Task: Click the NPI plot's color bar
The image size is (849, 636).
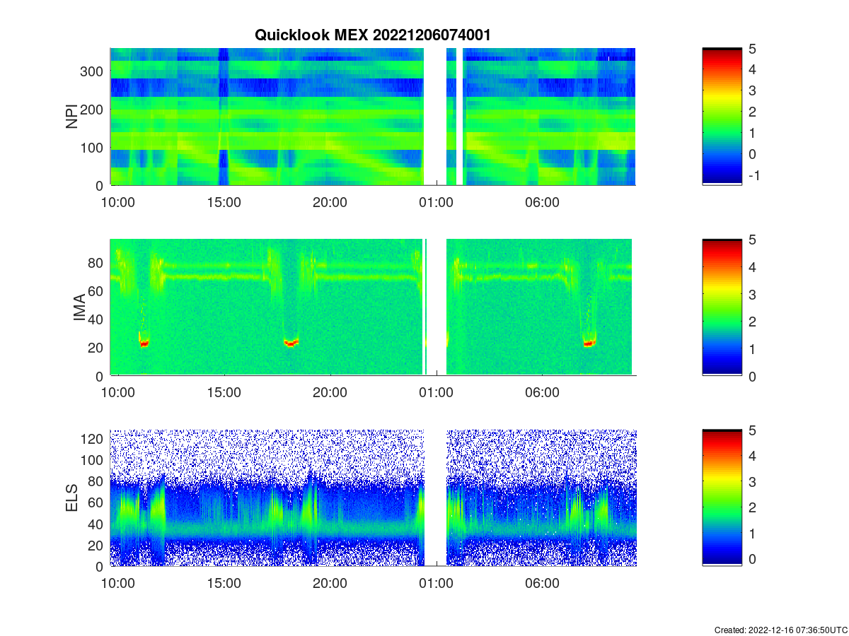Action: (722, 117)
